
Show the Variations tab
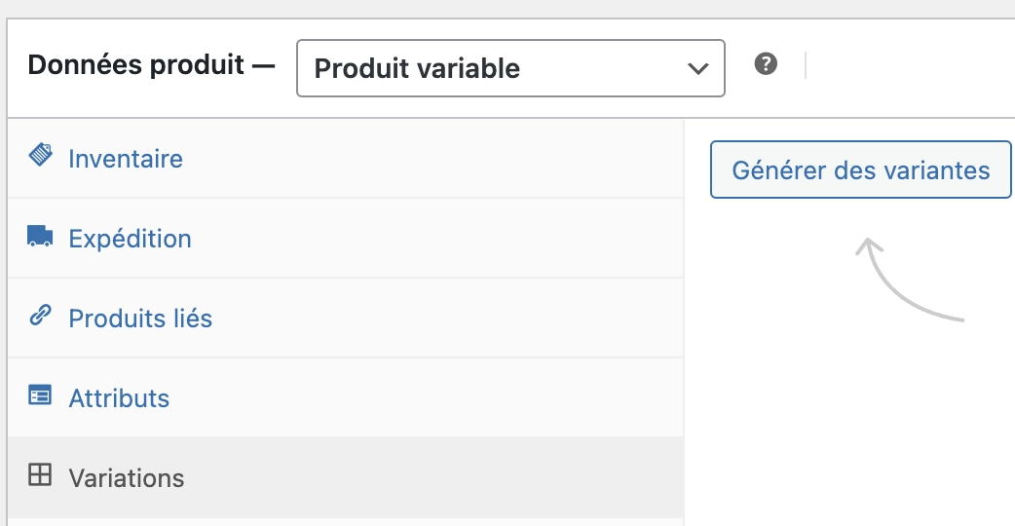point(126,478)
